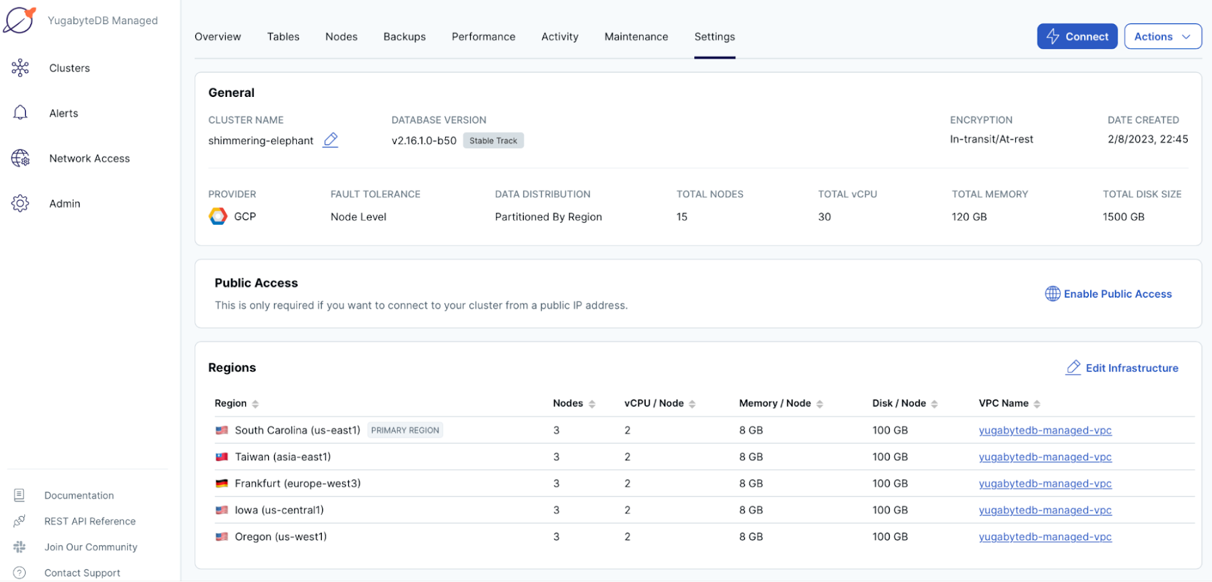Sort by VPC Name column arrows
The height and width of the screenshot is (582, 1212).
tap(1037, 404)
